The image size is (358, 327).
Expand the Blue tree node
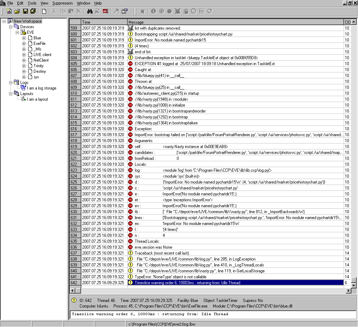(x=24, y=38)
